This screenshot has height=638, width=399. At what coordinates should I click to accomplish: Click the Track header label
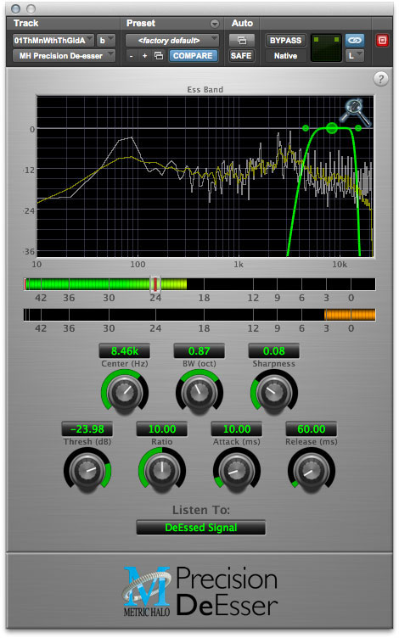pos(26,23)
